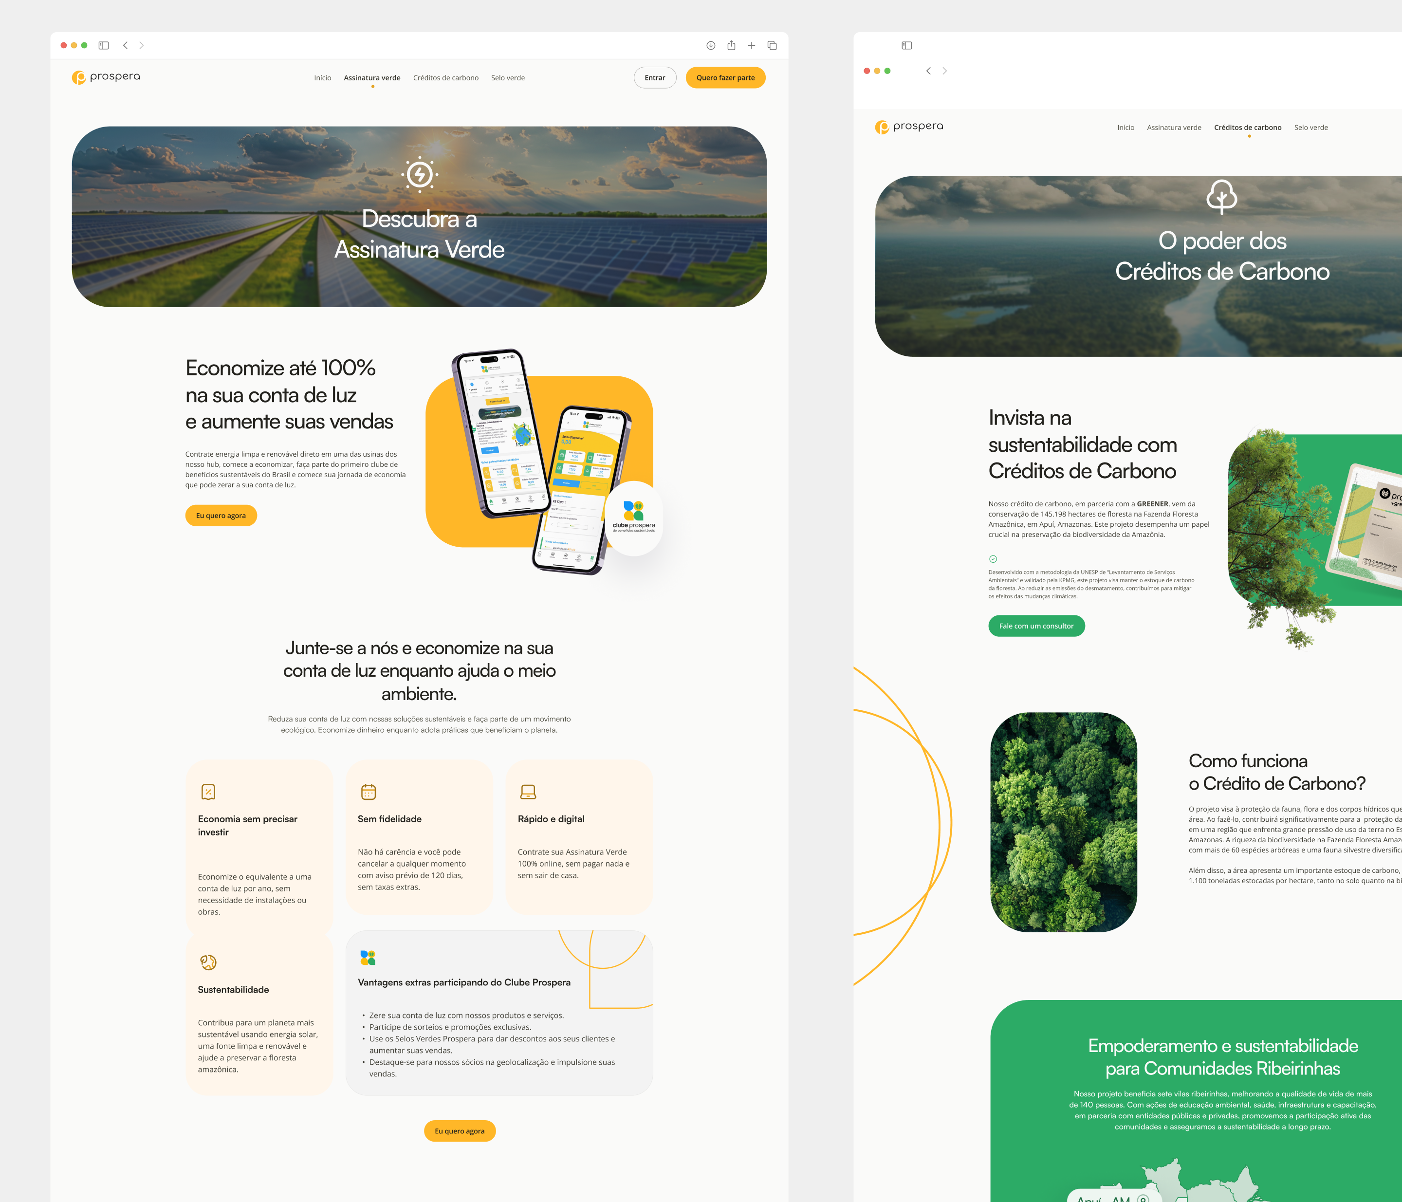Viewport: 1402px width, 1202px height.
Task: Toggle sidebar icon in right browser window
Action: point(907,45)
